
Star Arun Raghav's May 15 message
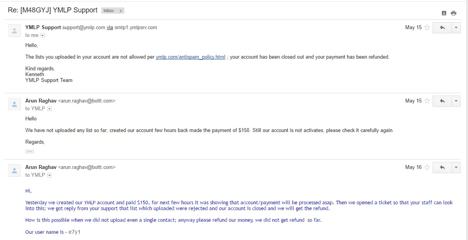click(427, 101)
